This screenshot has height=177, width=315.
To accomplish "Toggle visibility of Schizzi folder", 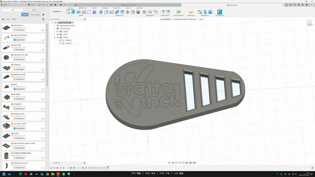I will point(58,37).
